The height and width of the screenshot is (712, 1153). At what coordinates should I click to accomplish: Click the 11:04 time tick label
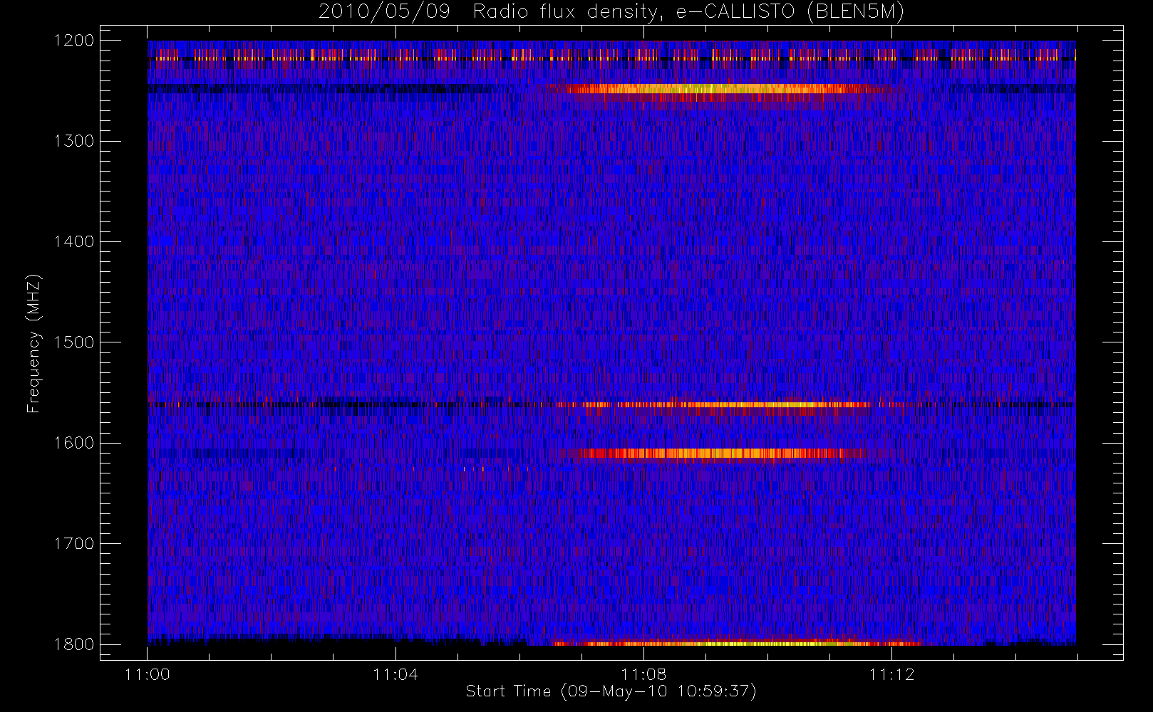click(395, 674)
